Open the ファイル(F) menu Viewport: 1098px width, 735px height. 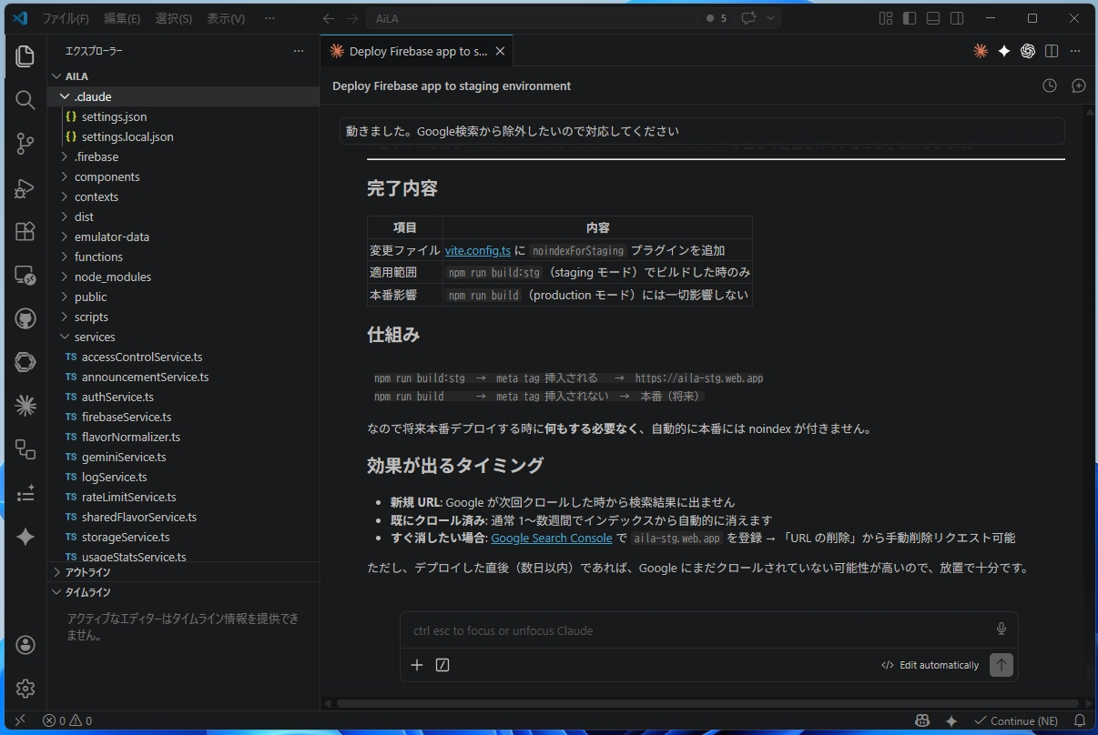pyautogui.click(x=66, y=18)
